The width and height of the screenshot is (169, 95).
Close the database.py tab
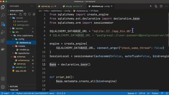coord(112,6)
